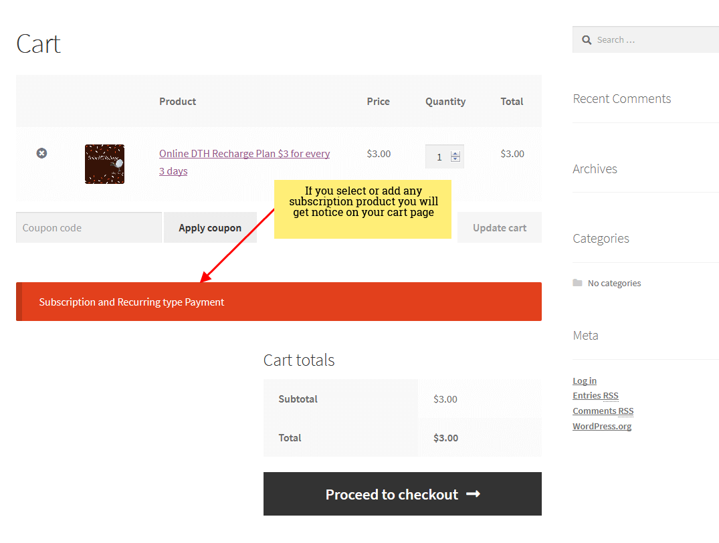Increase quantity with the up arrow
Viewport: 719px width, 543px height.
pyautogui.click(x=455, y=154)
